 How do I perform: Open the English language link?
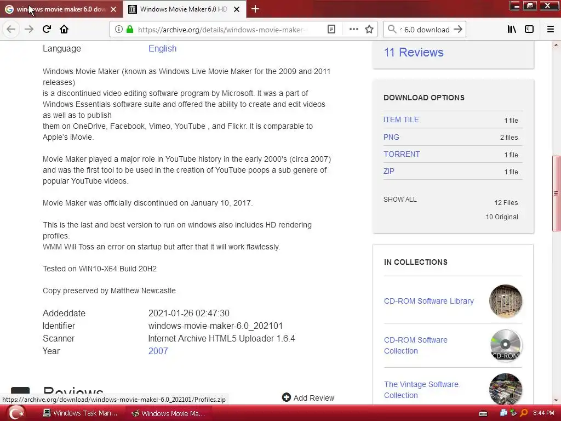point(162,48)
